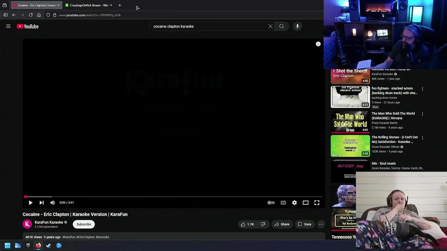Run the search with the magnifier button
447x251 pixels.
tap(281, 26)
